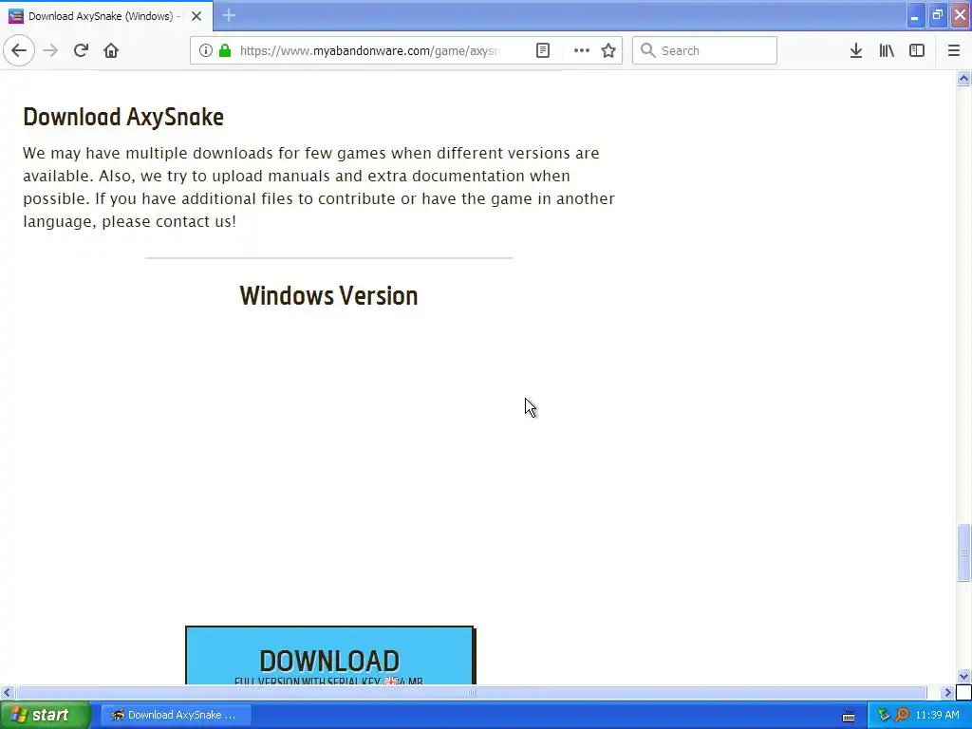Minimize the Firefox window
The width and height of the screenshot is (972, 729).
pyautogui.click(x=915, y=15)
